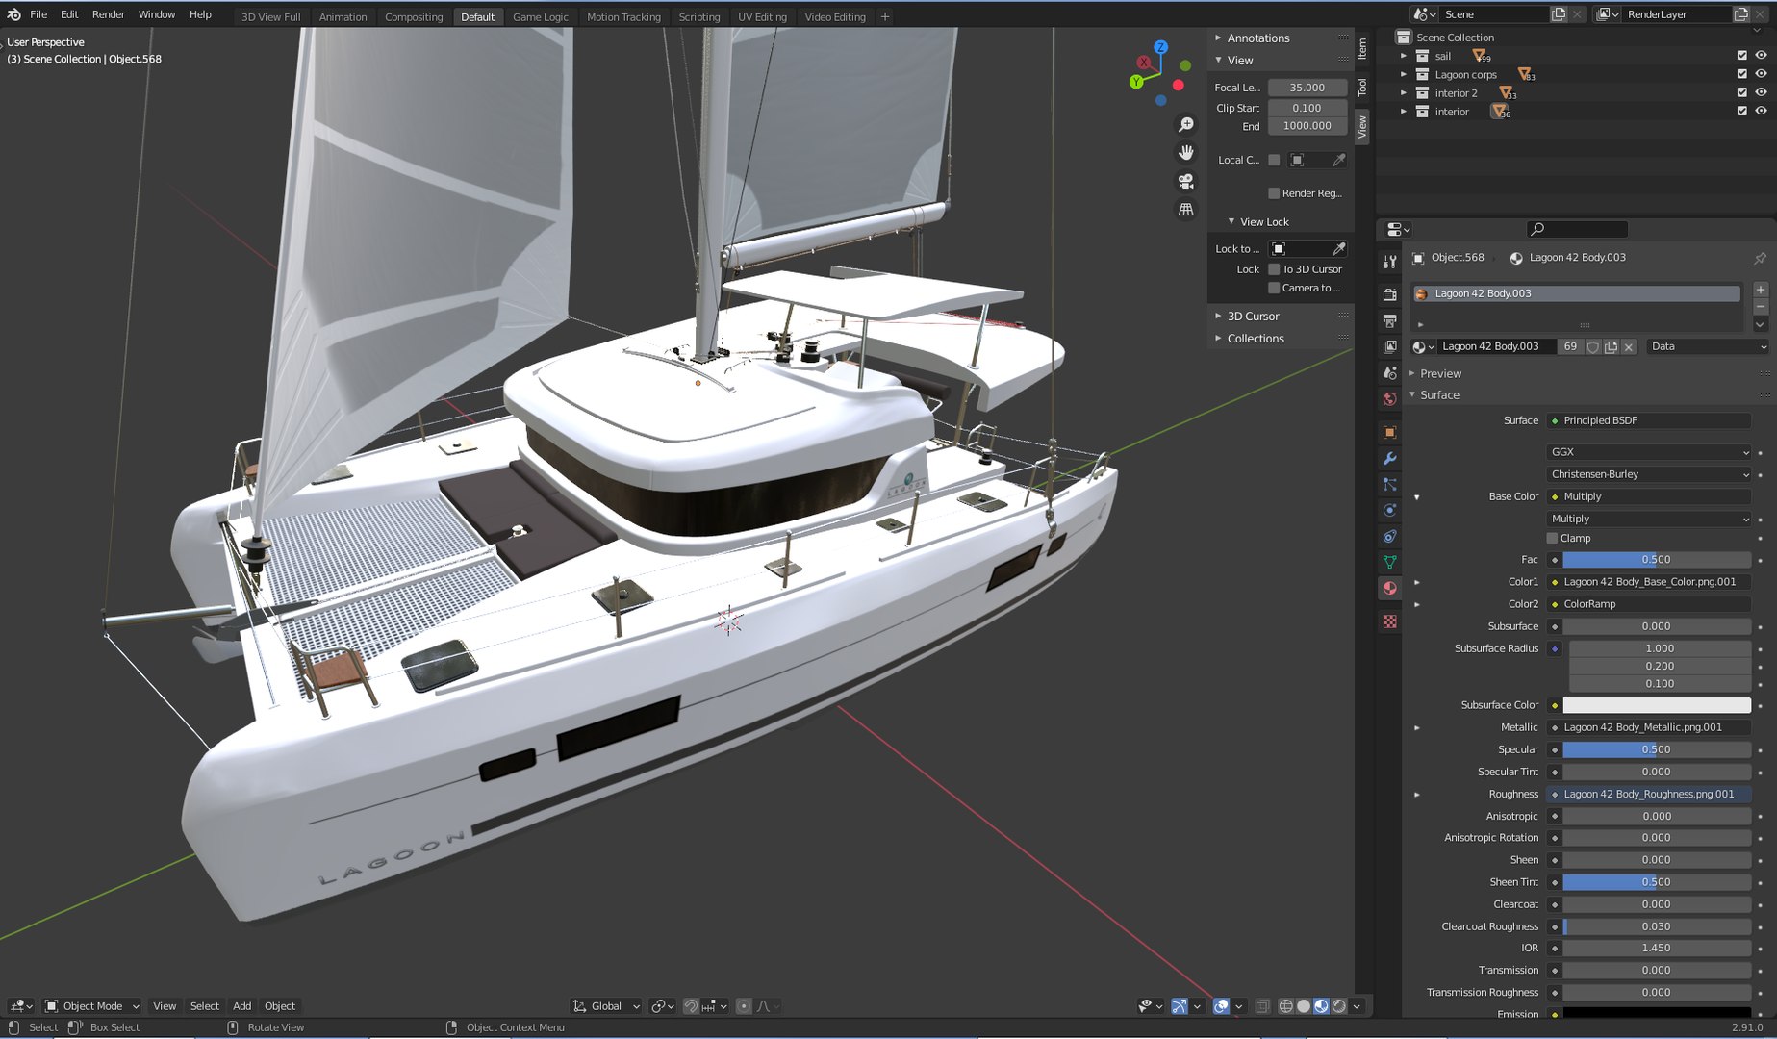Enable Local Camera checkbox
The image size is (1777, 1039).
point(1274,160)
